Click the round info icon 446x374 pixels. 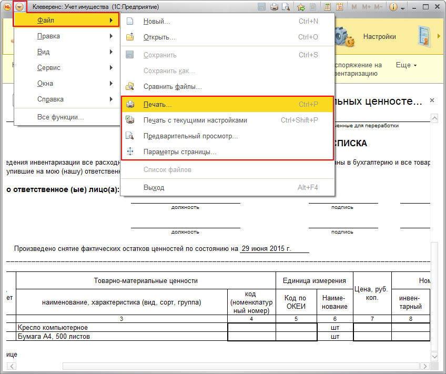[x=393, y=7]
